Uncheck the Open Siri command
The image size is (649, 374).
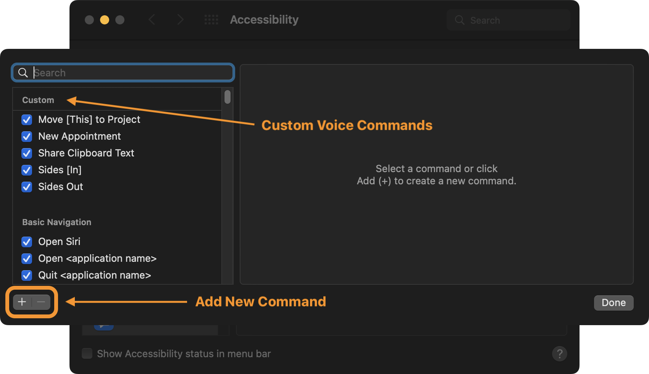point(26,242)
